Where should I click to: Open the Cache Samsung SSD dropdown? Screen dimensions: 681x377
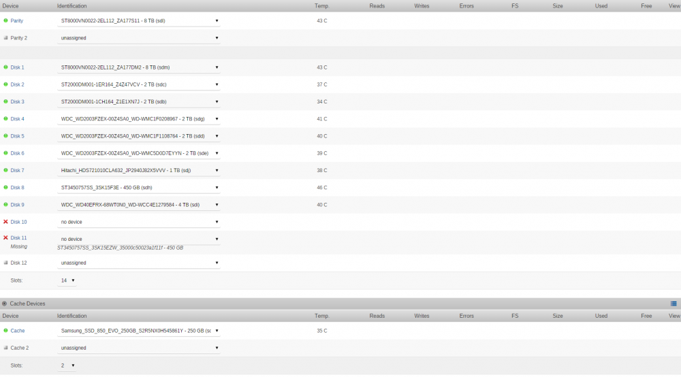139,331
